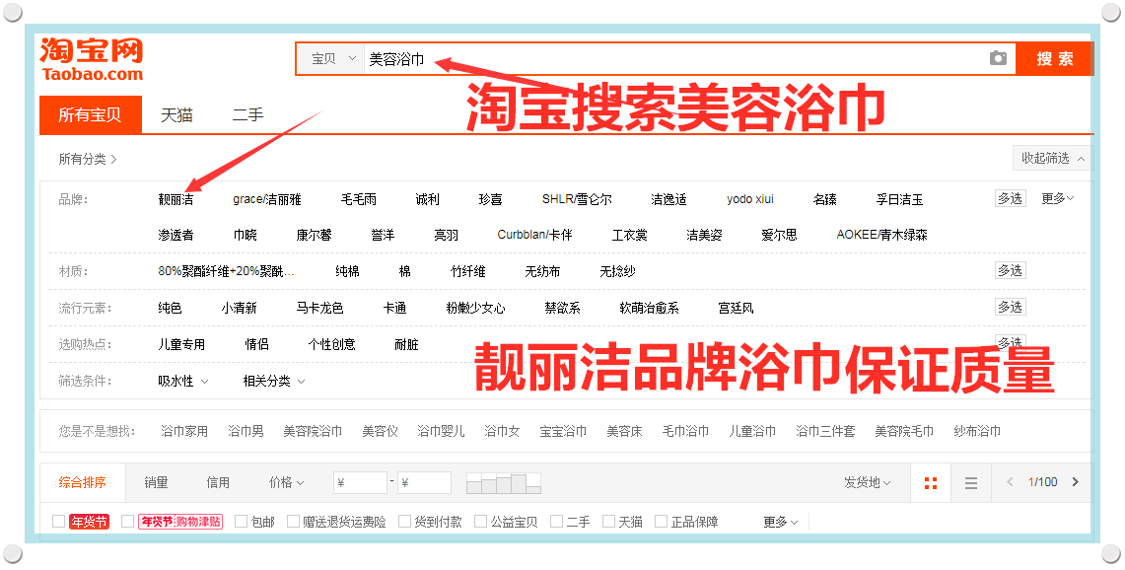Open the 价格 sort dropdown
Screen dimensions: 1125x570
[286, 482]
